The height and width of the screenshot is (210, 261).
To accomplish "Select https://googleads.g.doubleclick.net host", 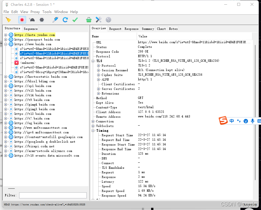I will click(x=45, y=142).
